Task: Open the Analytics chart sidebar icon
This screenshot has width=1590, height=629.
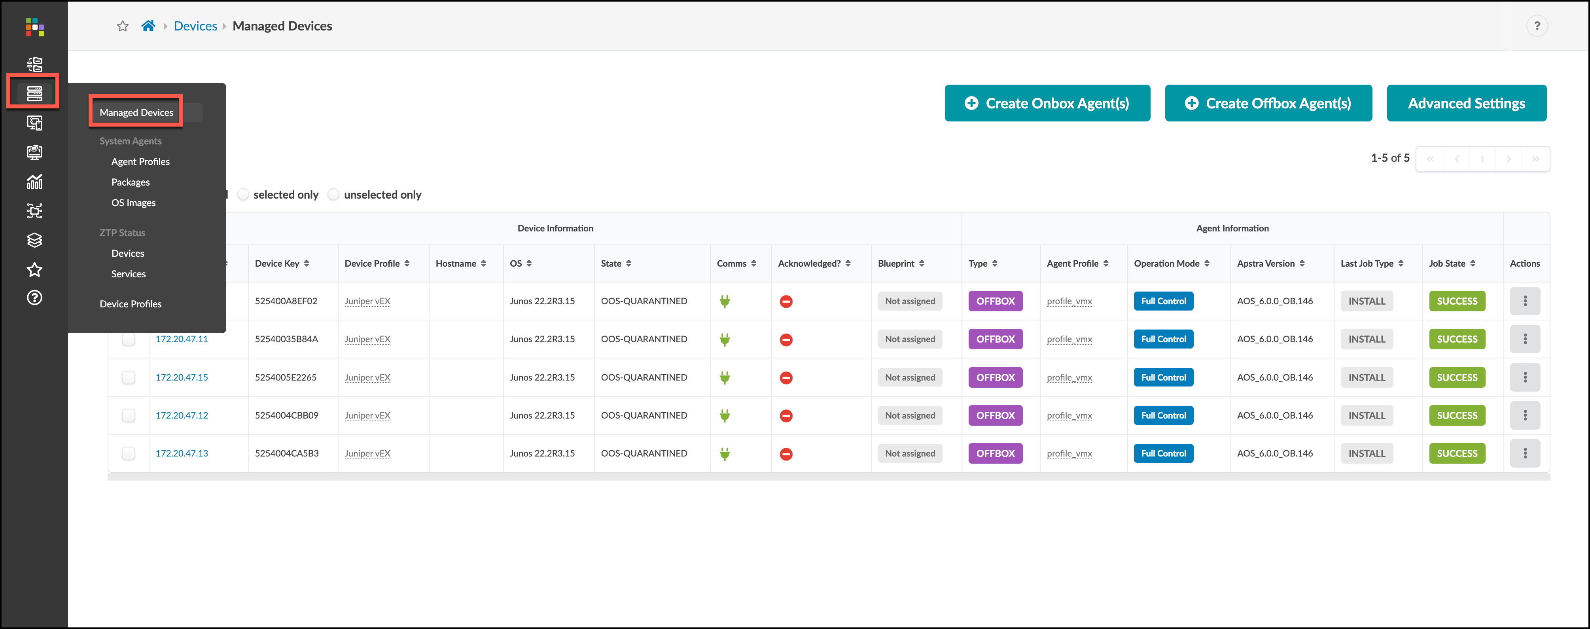Action: 34,182
